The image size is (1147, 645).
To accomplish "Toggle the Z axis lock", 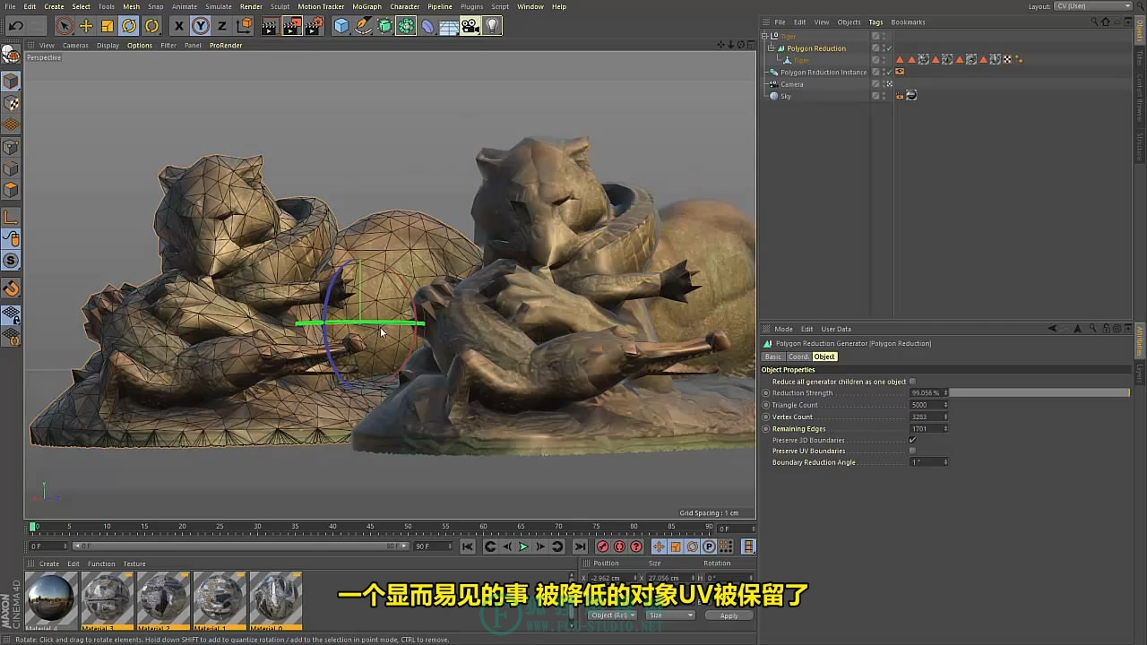I will point(222,26).
